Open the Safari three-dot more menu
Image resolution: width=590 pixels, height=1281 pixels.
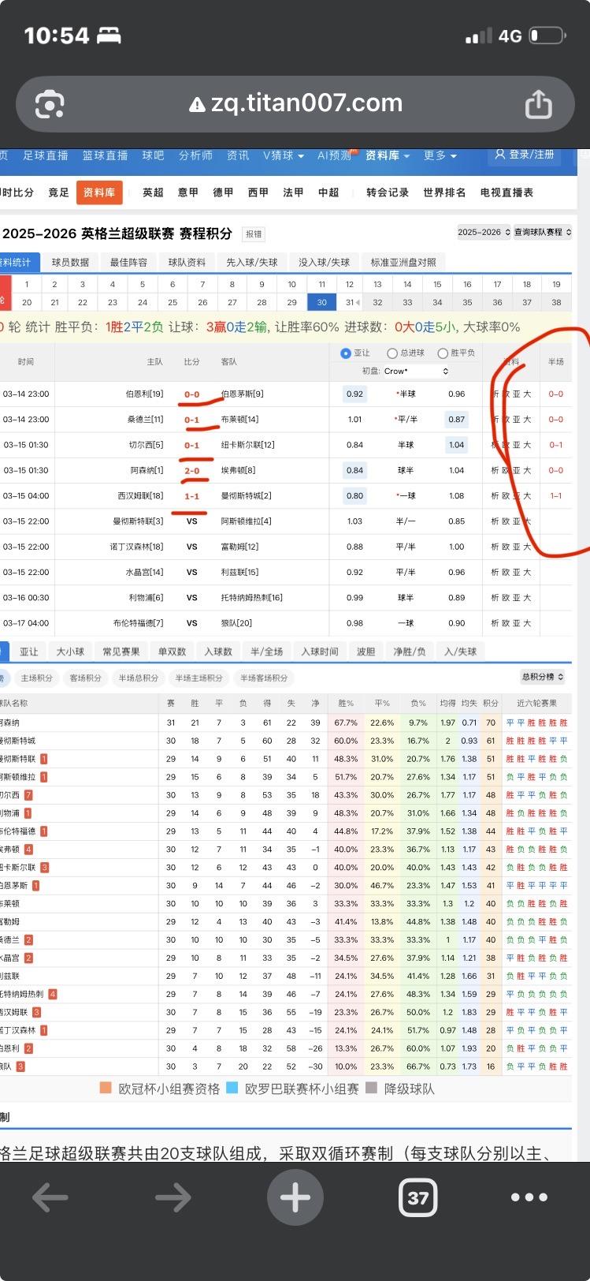529,1197
